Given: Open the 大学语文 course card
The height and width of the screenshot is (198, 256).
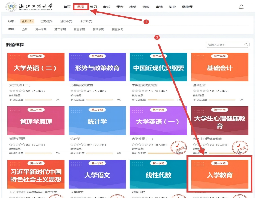Looking at the screenshot, I should 97,174.
